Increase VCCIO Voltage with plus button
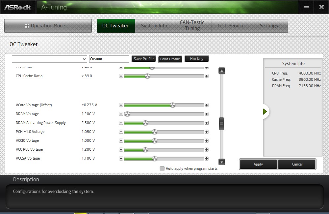This screenshot has width=329, height=214. tap(207, 141)
